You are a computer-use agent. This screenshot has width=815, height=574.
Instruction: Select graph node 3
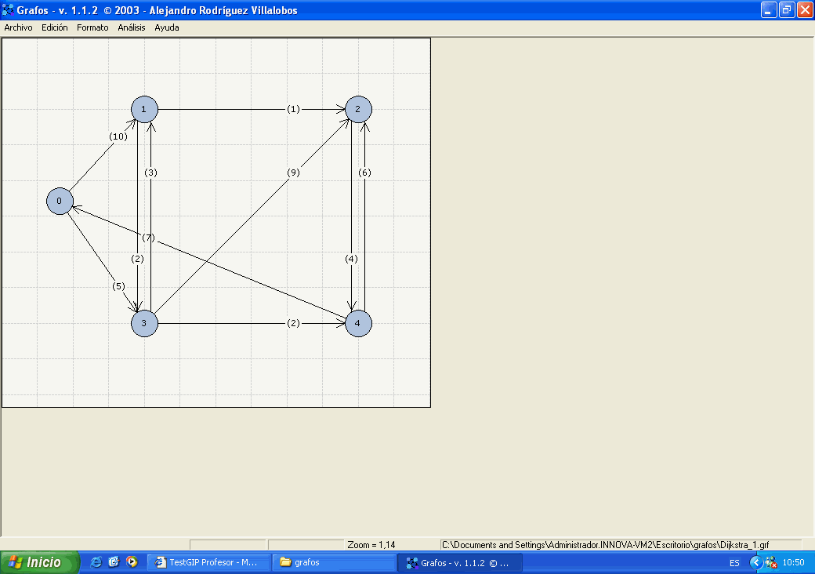pos(144,323)
